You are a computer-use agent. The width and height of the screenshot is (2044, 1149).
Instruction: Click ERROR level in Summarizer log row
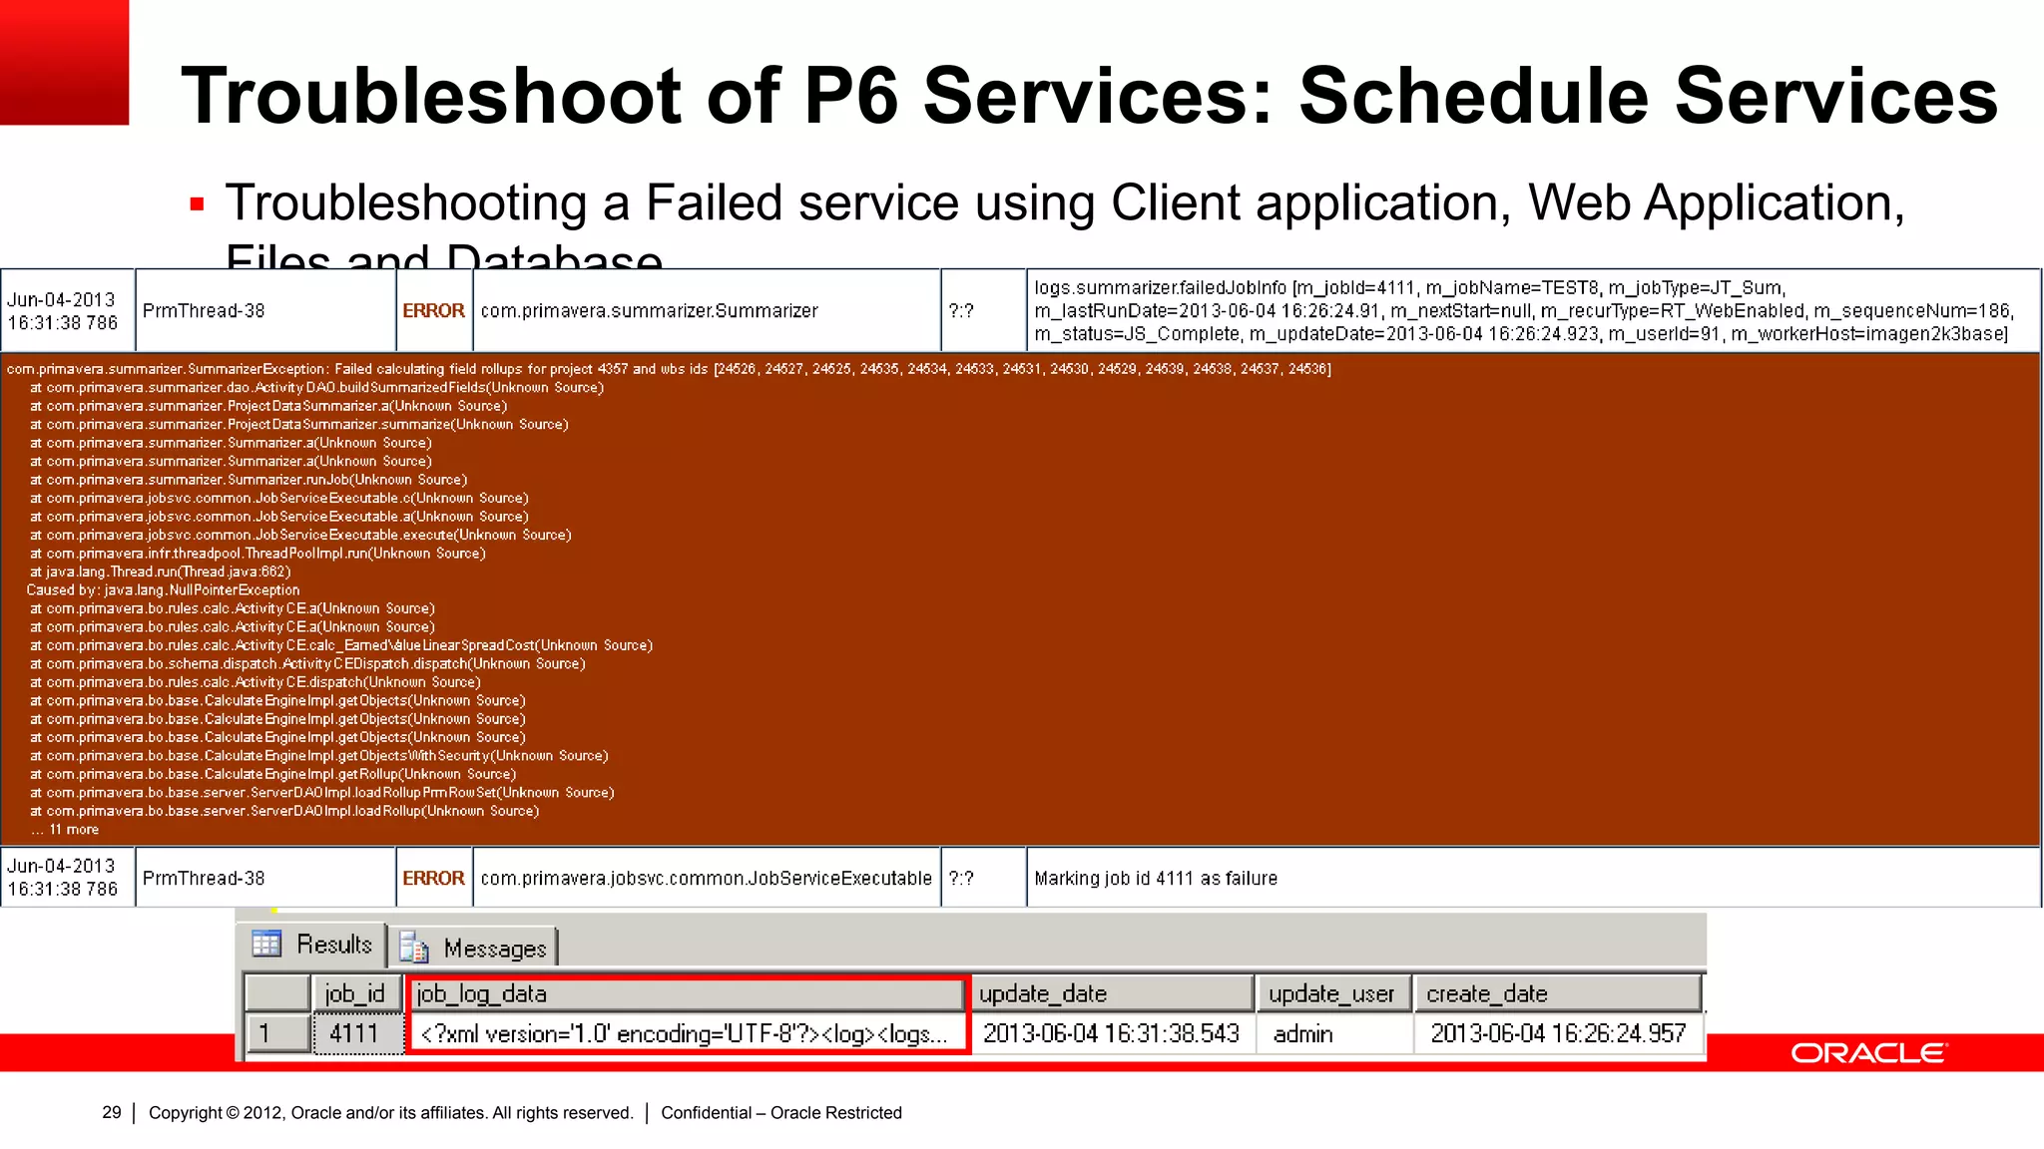click(x=433, y=310)
